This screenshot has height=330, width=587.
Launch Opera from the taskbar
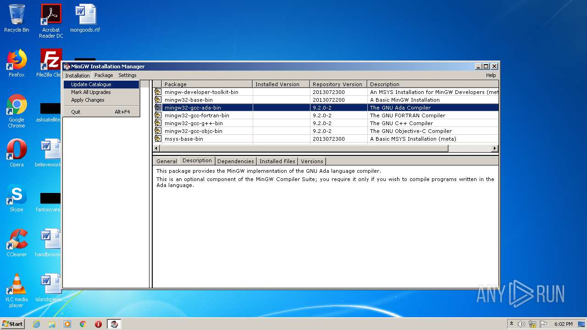(98, 324)
